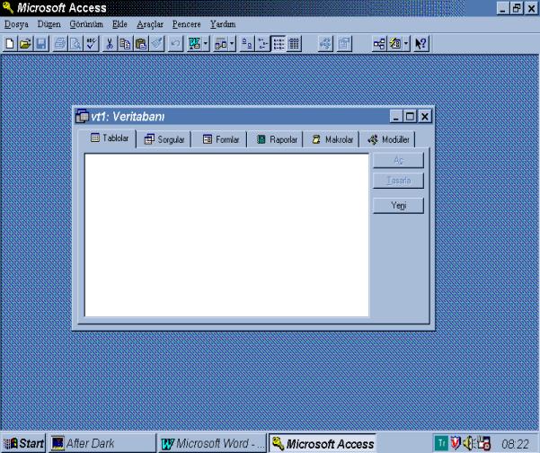The height and width of the screenshot is (453, 540).
Task: Switch to Details view mode
Action: click(294, 42)
